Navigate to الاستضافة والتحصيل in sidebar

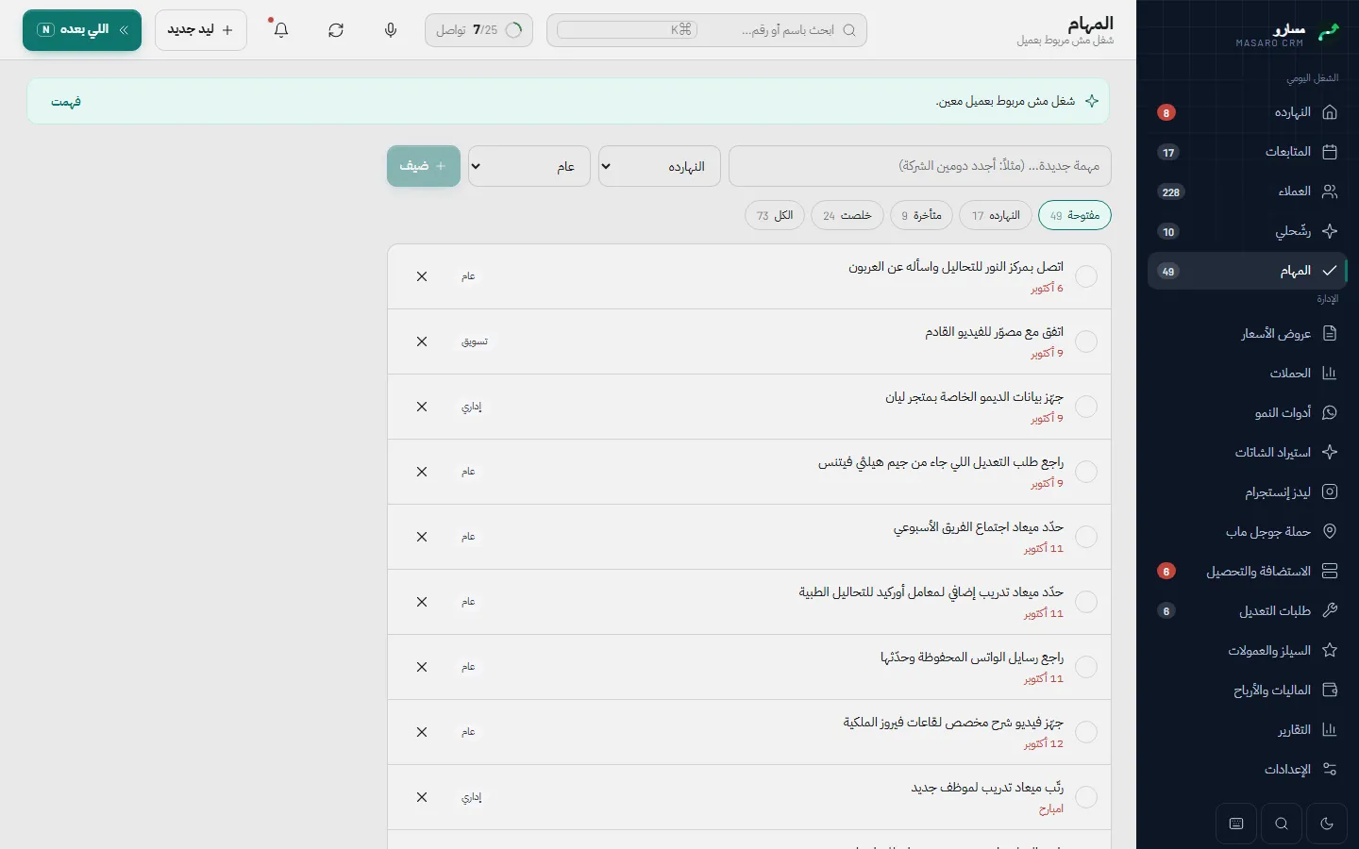1248,571
